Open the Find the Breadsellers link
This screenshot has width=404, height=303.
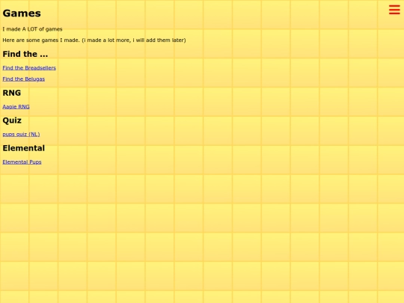[29, 68]
